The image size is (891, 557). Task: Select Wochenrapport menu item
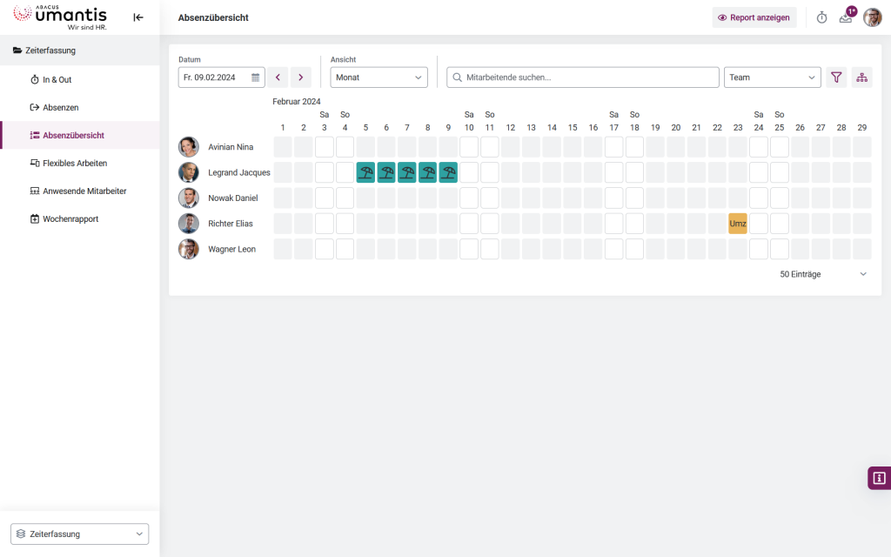coord(70,218)
